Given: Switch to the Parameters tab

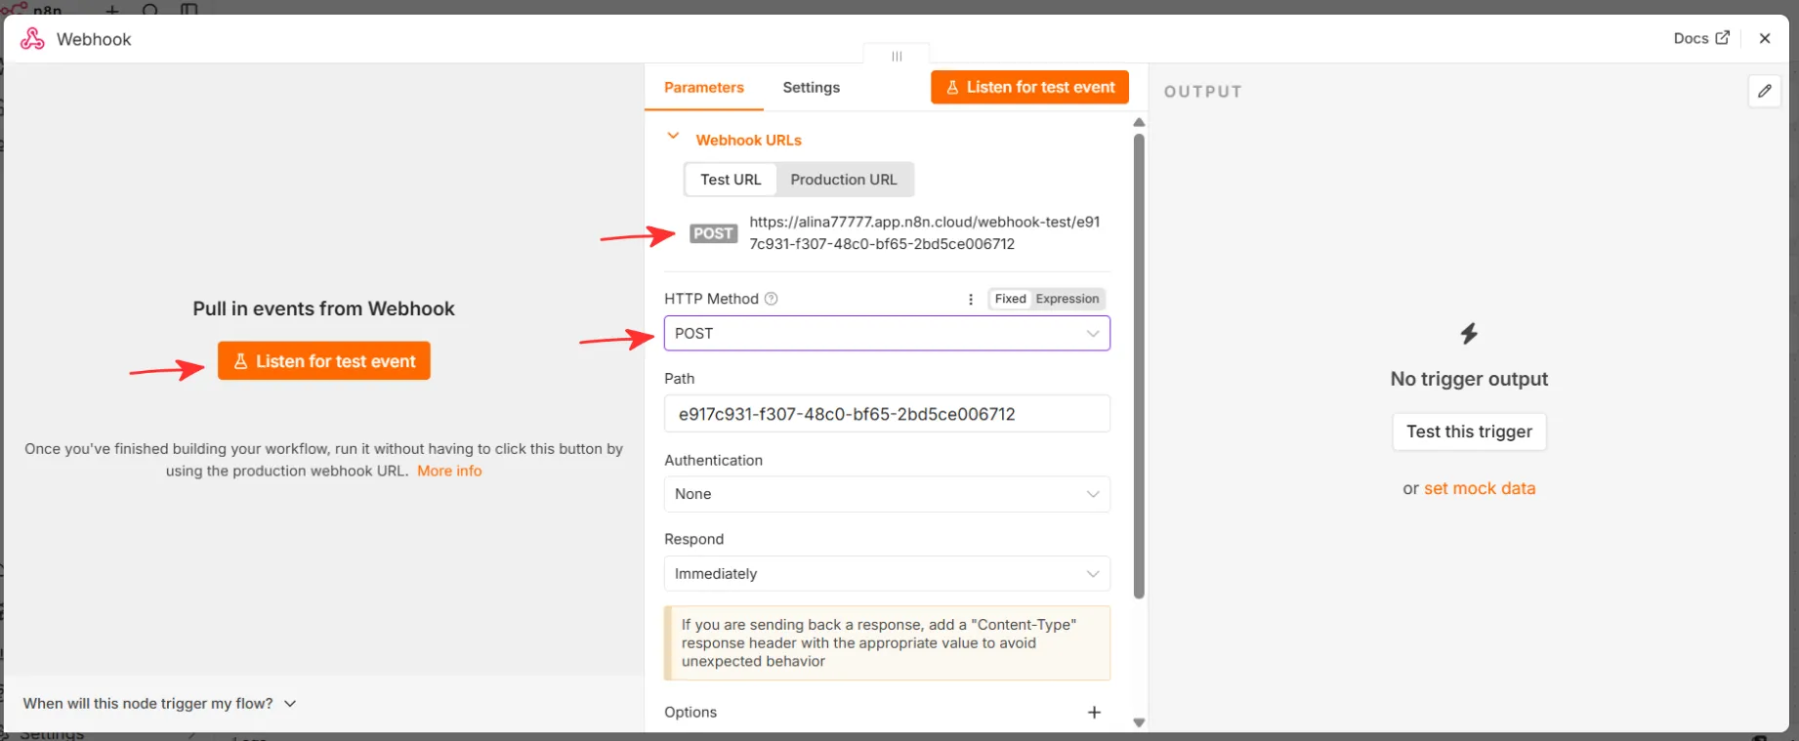Looking at the screenshot, I should tap(704, 87).
